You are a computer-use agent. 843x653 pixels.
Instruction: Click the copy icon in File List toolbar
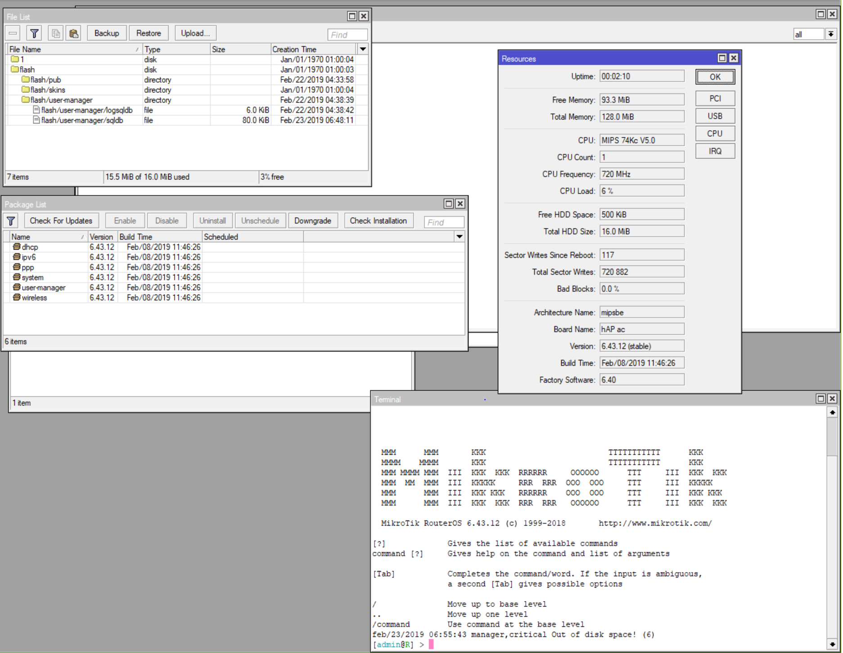56,33
